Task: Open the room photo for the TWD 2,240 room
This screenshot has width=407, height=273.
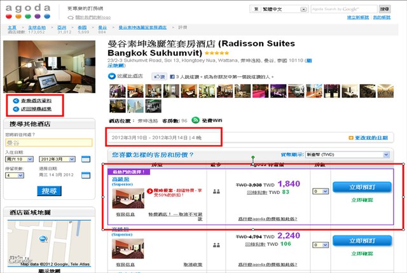Action: pos(128,249)
